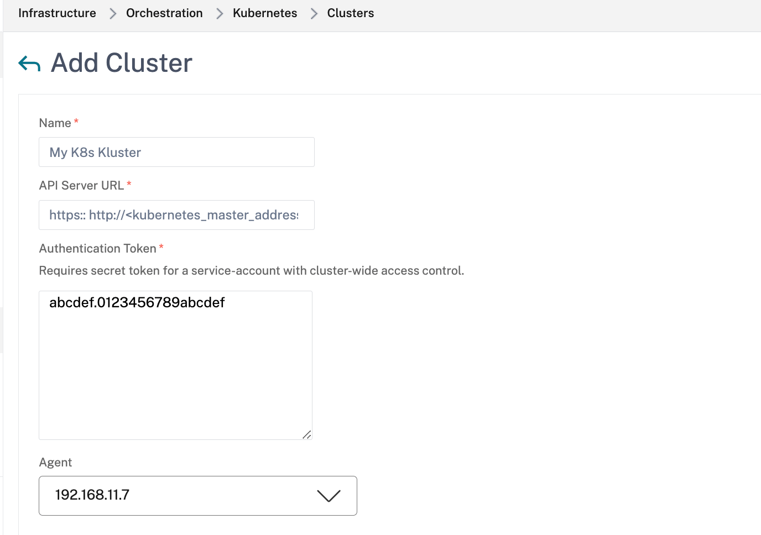Focus the Name input field
761x535 pixels.
point(176,152)
